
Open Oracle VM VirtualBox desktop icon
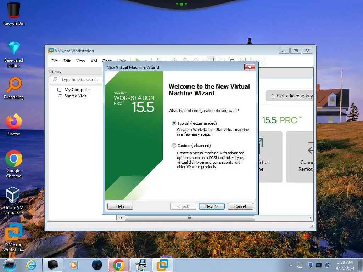(x=13, y=201)
